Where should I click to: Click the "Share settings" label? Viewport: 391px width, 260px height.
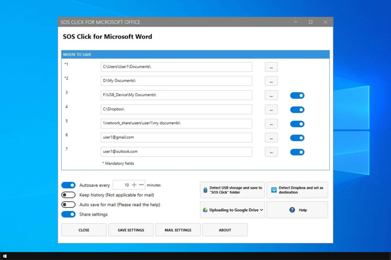pyautogui.click(x=94, y=214)
